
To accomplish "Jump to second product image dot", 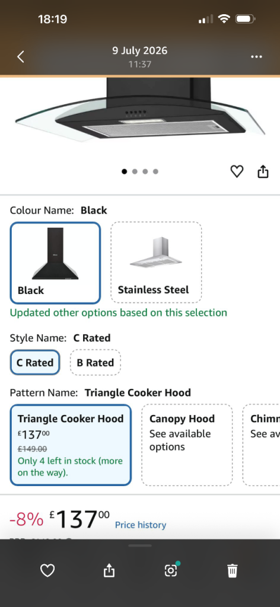I will pyautogui.click(x=135, y=171).
